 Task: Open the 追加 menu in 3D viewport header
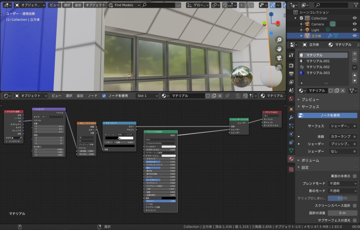pos(78,5)
